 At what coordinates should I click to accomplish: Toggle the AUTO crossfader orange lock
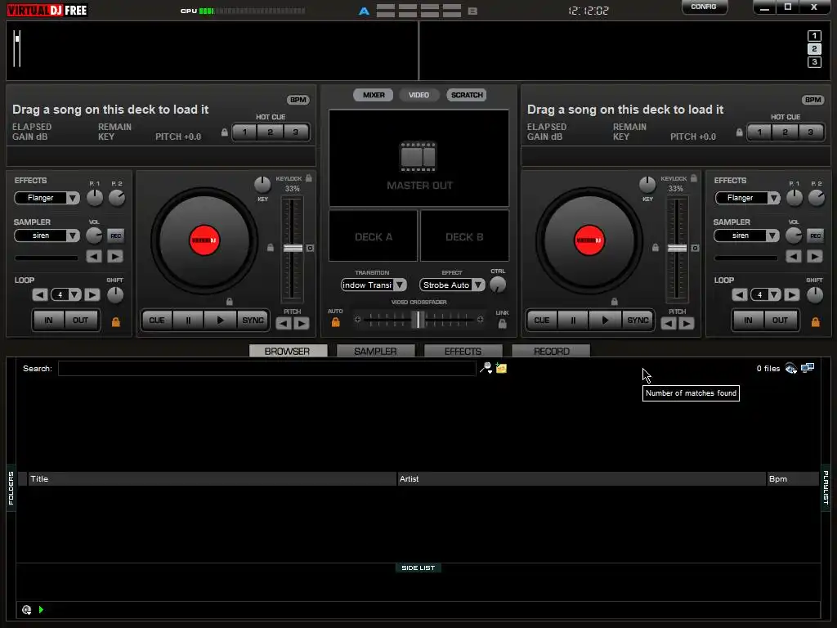[x=336, y=322]
